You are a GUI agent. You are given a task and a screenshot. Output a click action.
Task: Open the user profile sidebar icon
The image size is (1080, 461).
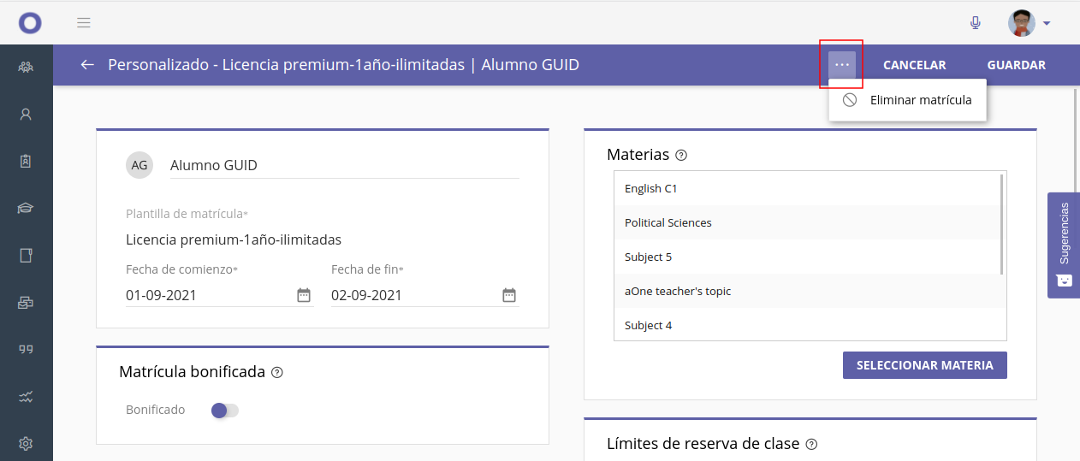tap(26, 114)
